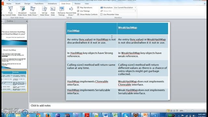Click cell 'In WeakHashMap key objects have weak reference.'

(142, 55)
